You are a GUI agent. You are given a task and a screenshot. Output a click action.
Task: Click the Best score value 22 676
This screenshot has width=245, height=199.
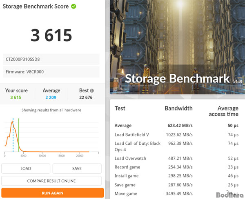point(86,97)
